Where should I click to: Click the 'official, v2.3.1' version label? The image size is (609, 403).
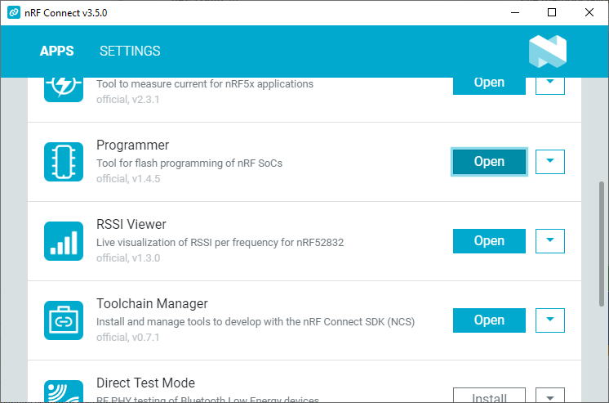point(128,100)
